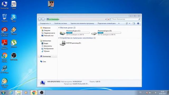Collapse Устройства со съемными носителями group
169x95 pixels.
(59, 38)
